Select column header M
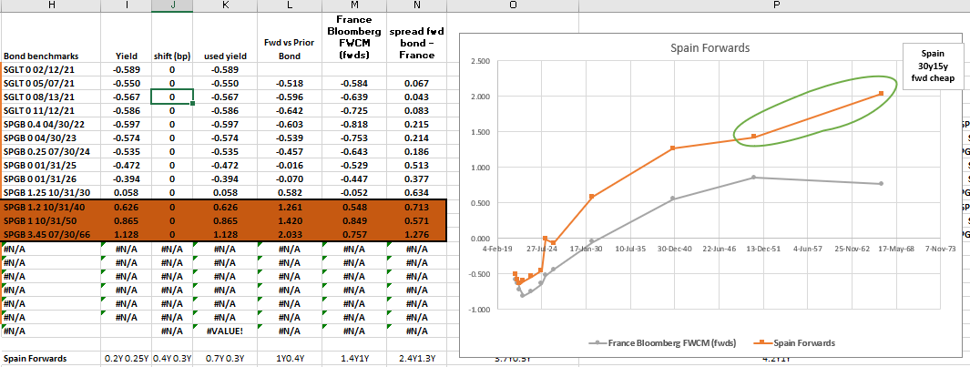The height and width of the screenshot is (367, 970). click(x=353, y=5)
